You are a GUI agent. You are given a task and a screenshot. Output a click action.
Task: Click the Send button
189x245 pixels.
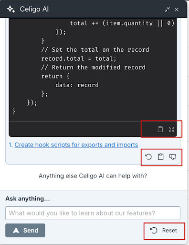(x=25, y=230)
